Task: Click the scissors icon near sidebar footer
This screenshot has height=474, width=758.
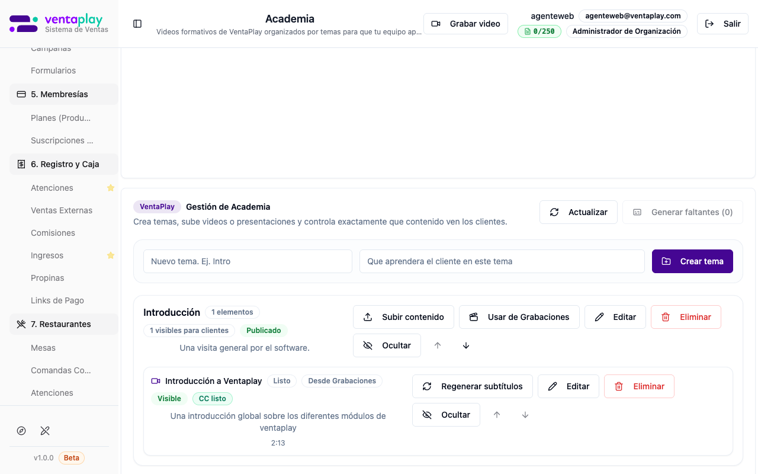Action: click(x=45, y=431)
